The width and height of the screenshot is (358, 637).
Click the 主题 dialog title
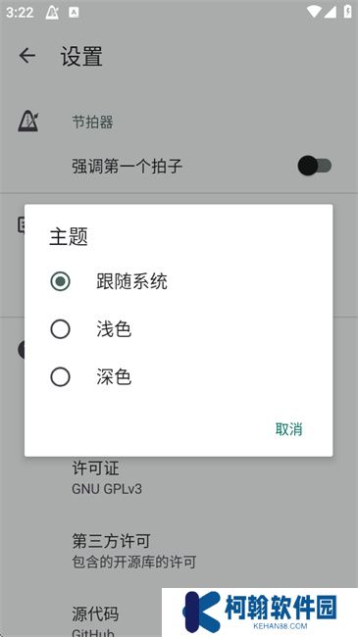[x=69, y=237]
